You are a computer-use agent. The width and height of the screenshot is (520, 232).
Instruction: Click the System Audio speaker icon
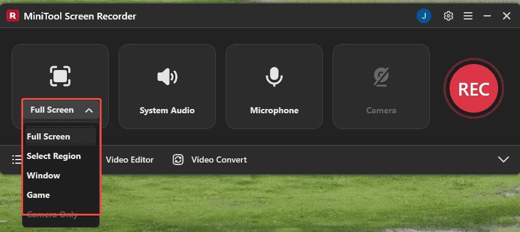[167, 77]
